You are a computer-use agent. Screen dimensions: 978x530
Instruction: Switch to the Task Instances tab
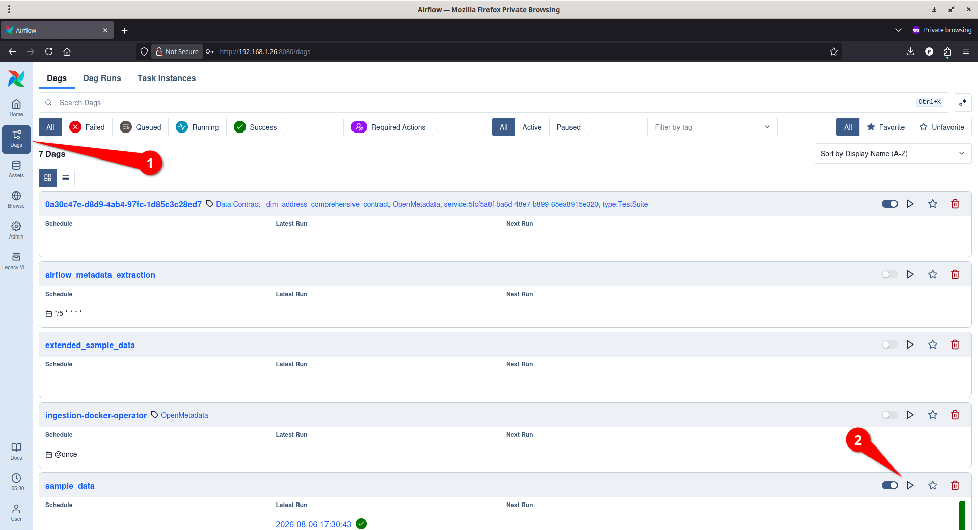click(167, 78)
